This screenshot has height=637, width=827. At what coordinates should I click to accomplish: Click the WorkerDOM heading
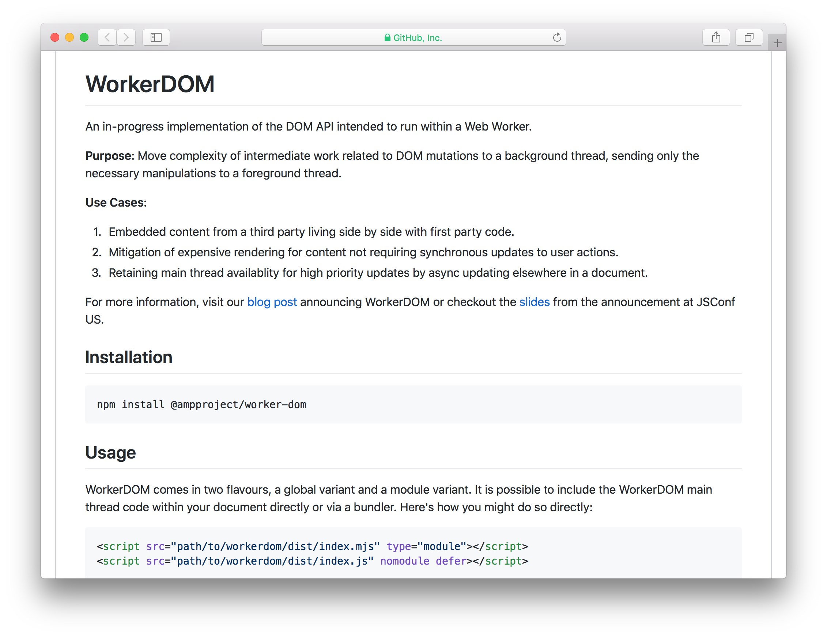coord(150,84)
